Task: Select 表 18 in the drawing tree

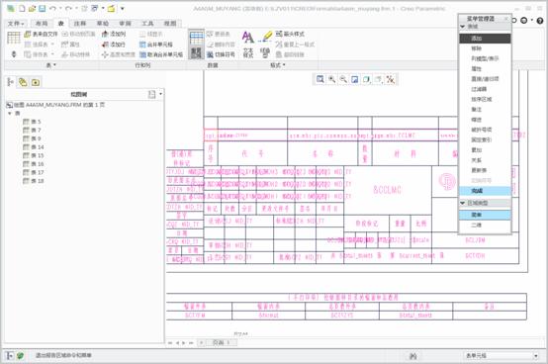Action: [x=34, y=181]
